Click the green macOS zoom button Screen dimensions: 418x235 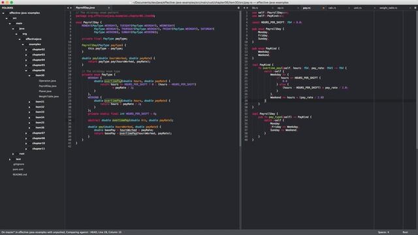pos(12,2)
